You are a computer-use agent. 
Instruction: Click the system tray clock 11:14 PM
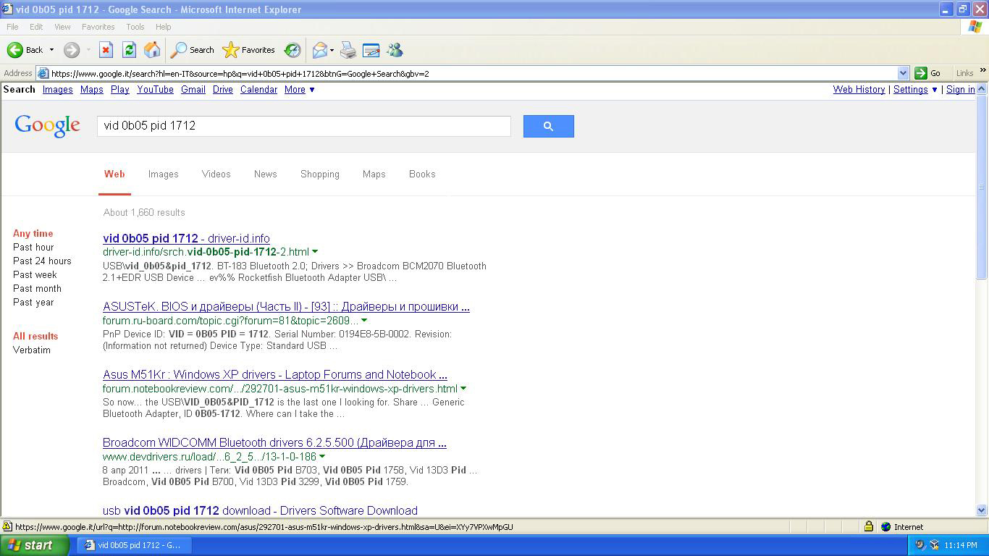961,545
